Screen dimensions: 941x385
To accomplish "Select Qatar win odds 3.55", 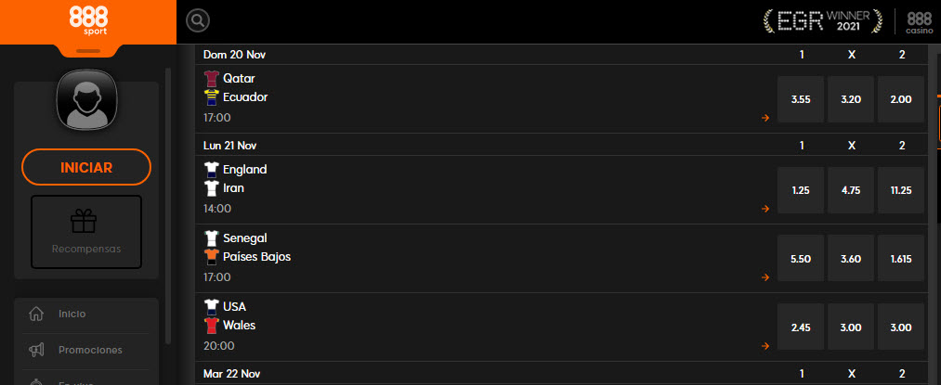I will click(x=801, y=99).
